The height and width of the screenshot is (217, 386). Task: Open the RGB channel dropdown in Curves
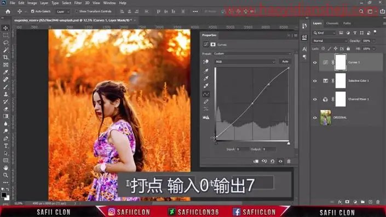click(245, 62)
